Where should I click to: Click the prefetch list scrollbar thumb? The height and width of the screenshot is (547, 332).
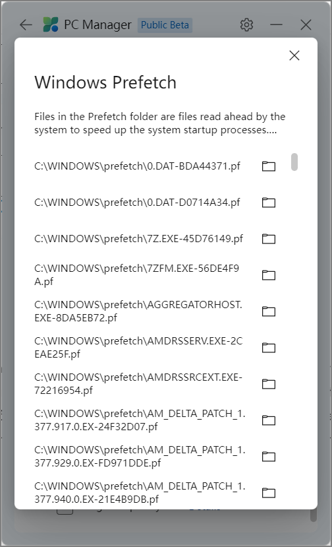(x=294, y=162)
